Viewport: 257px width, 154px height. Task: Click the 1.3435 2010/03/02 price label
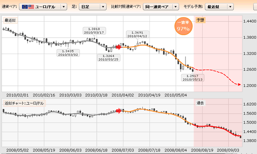68,53
